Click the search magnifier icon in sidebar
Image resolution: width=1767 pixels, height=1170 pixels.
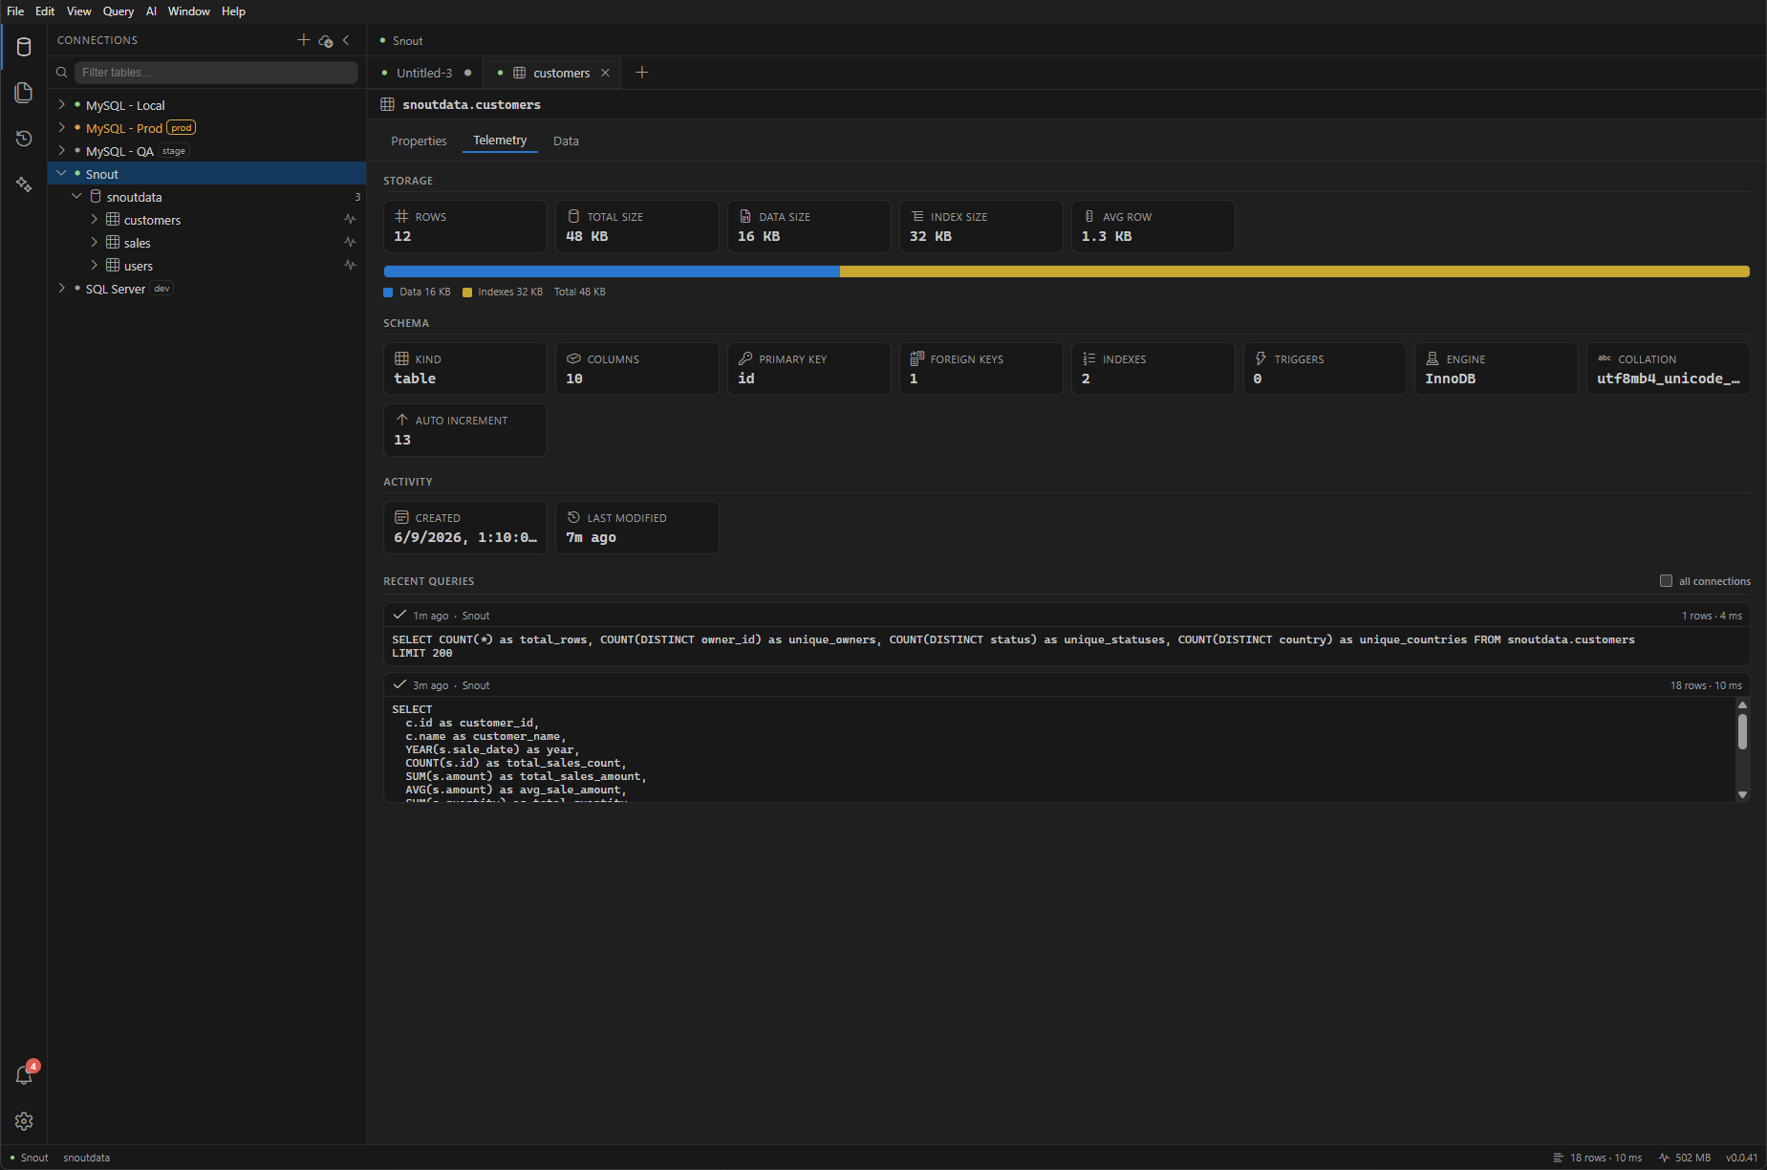(x=62, y=73)
